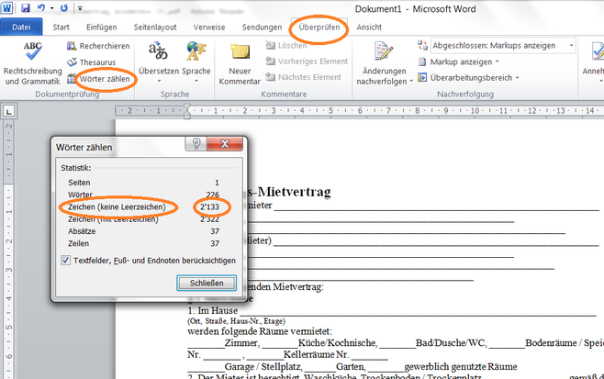Open the Thesaurus tool
This screenshot has width=604, height=379.
91,62
